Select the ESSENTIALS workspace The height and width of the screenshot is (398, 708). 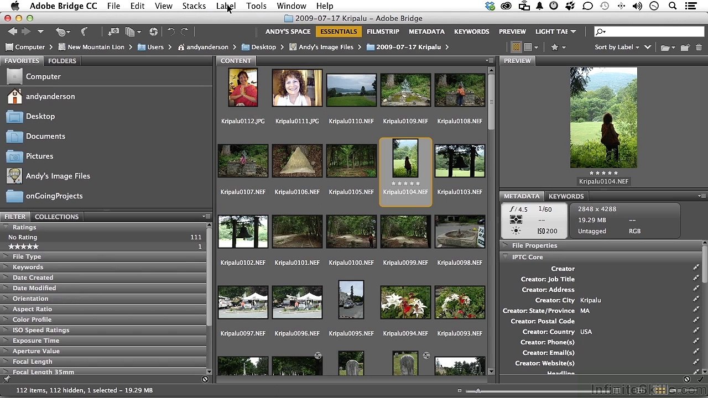(x=339, y=32)
